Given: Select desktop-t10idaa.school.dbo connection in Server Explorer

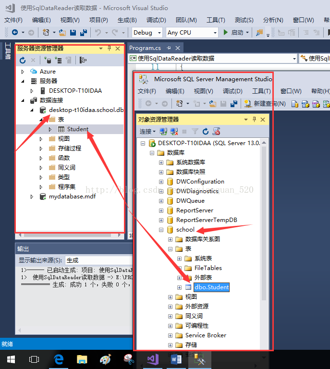Looking at the screenshot, I should tap(86, 110).
